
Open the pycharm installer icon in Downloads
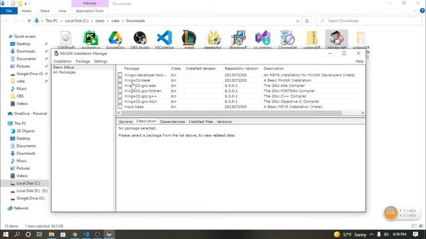point(91,38)
